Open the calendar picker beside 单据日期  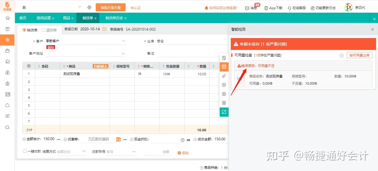pos(105,29)
